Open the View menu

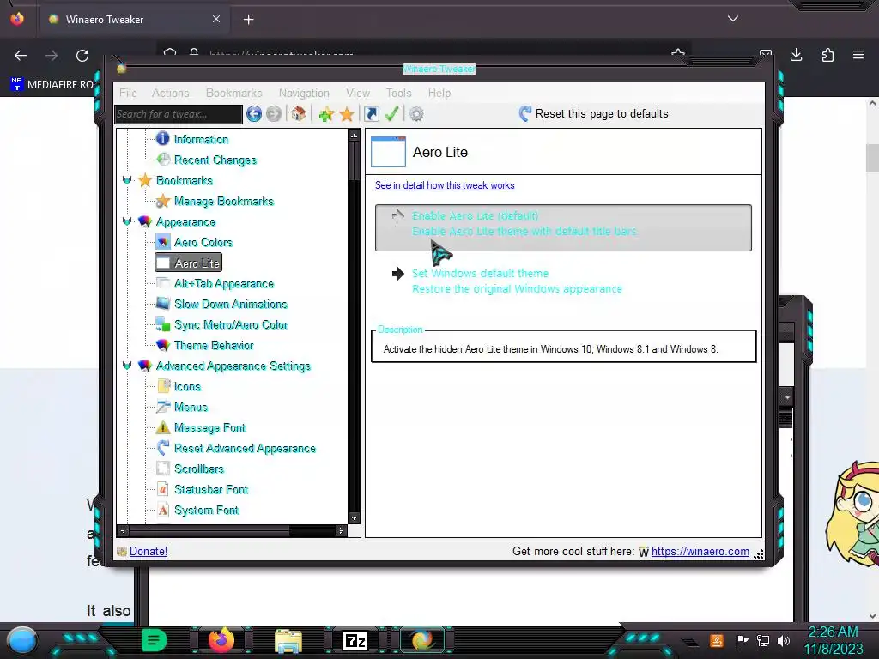[x=358, y=93]
